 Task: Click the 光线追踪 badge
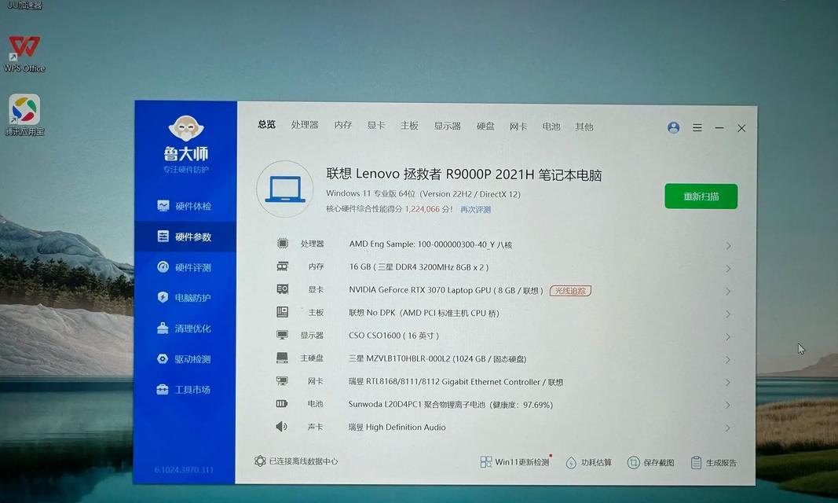pyautogui.click(x=570, y=291)
